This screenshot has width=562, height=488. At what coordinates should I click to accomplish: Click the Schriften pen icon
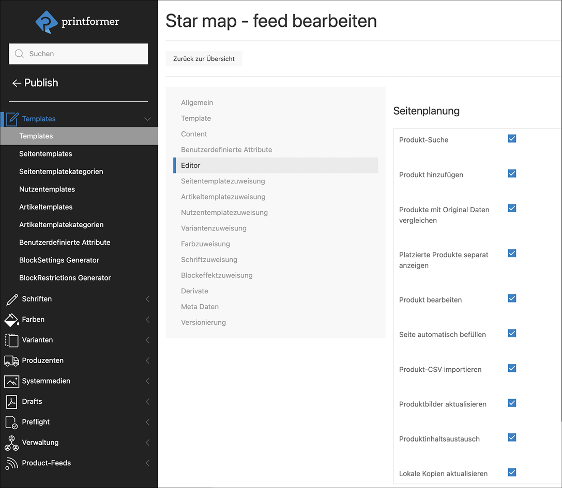pyautogui.click(x=11, y=299)
